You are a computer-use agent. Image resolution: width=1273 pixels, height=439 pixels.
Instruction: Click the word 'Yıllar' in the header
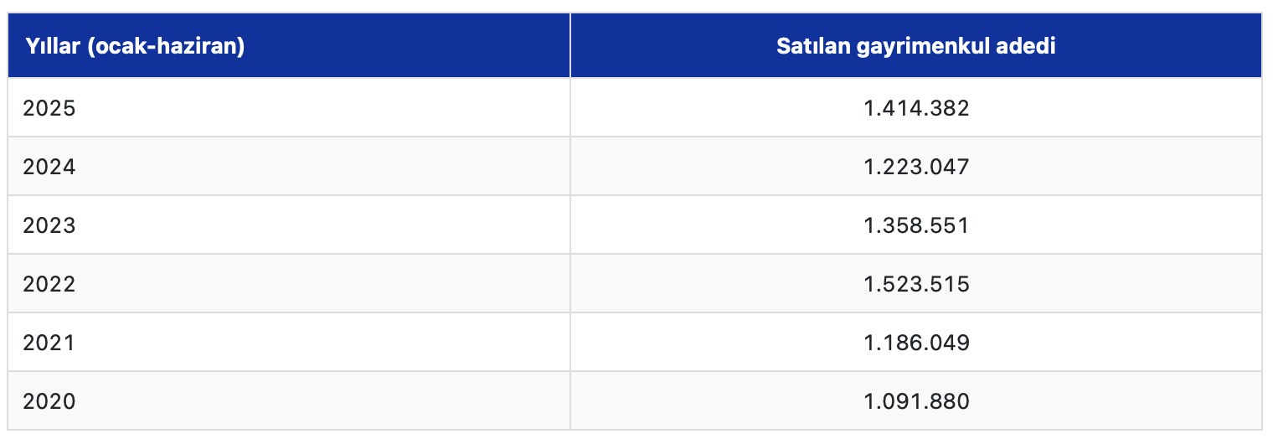tap(51, 46)
